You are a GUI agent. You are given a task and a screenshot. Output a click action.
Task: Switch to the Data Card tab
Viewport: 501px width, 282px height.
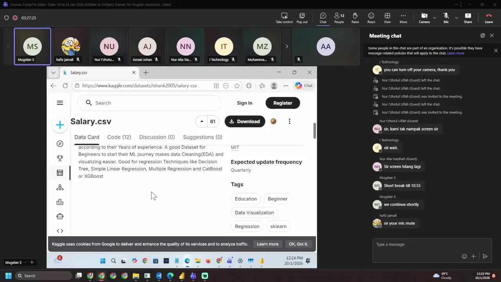pyautogui.click(x=87, y=137)
